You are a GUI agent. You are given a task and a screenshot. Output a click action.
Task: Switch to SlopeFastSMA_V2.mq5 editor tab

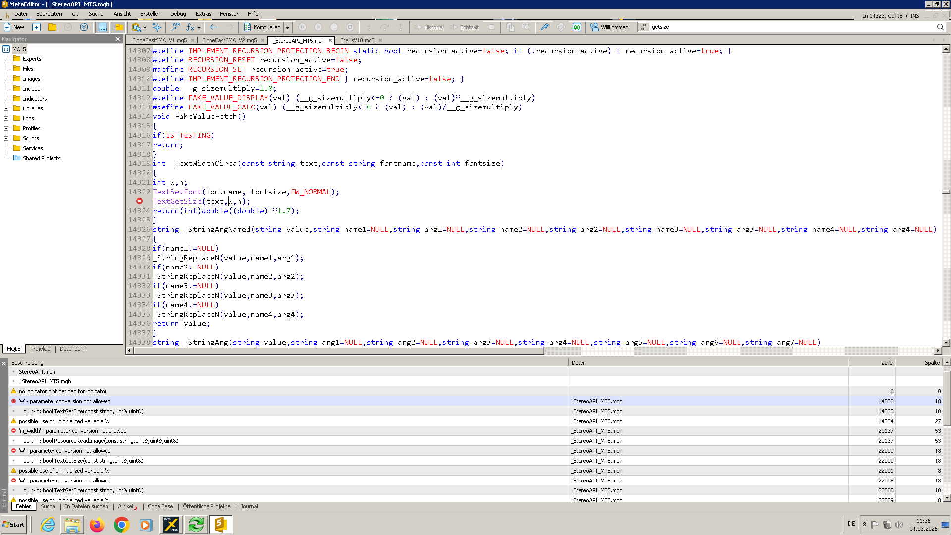pos(229,40)
